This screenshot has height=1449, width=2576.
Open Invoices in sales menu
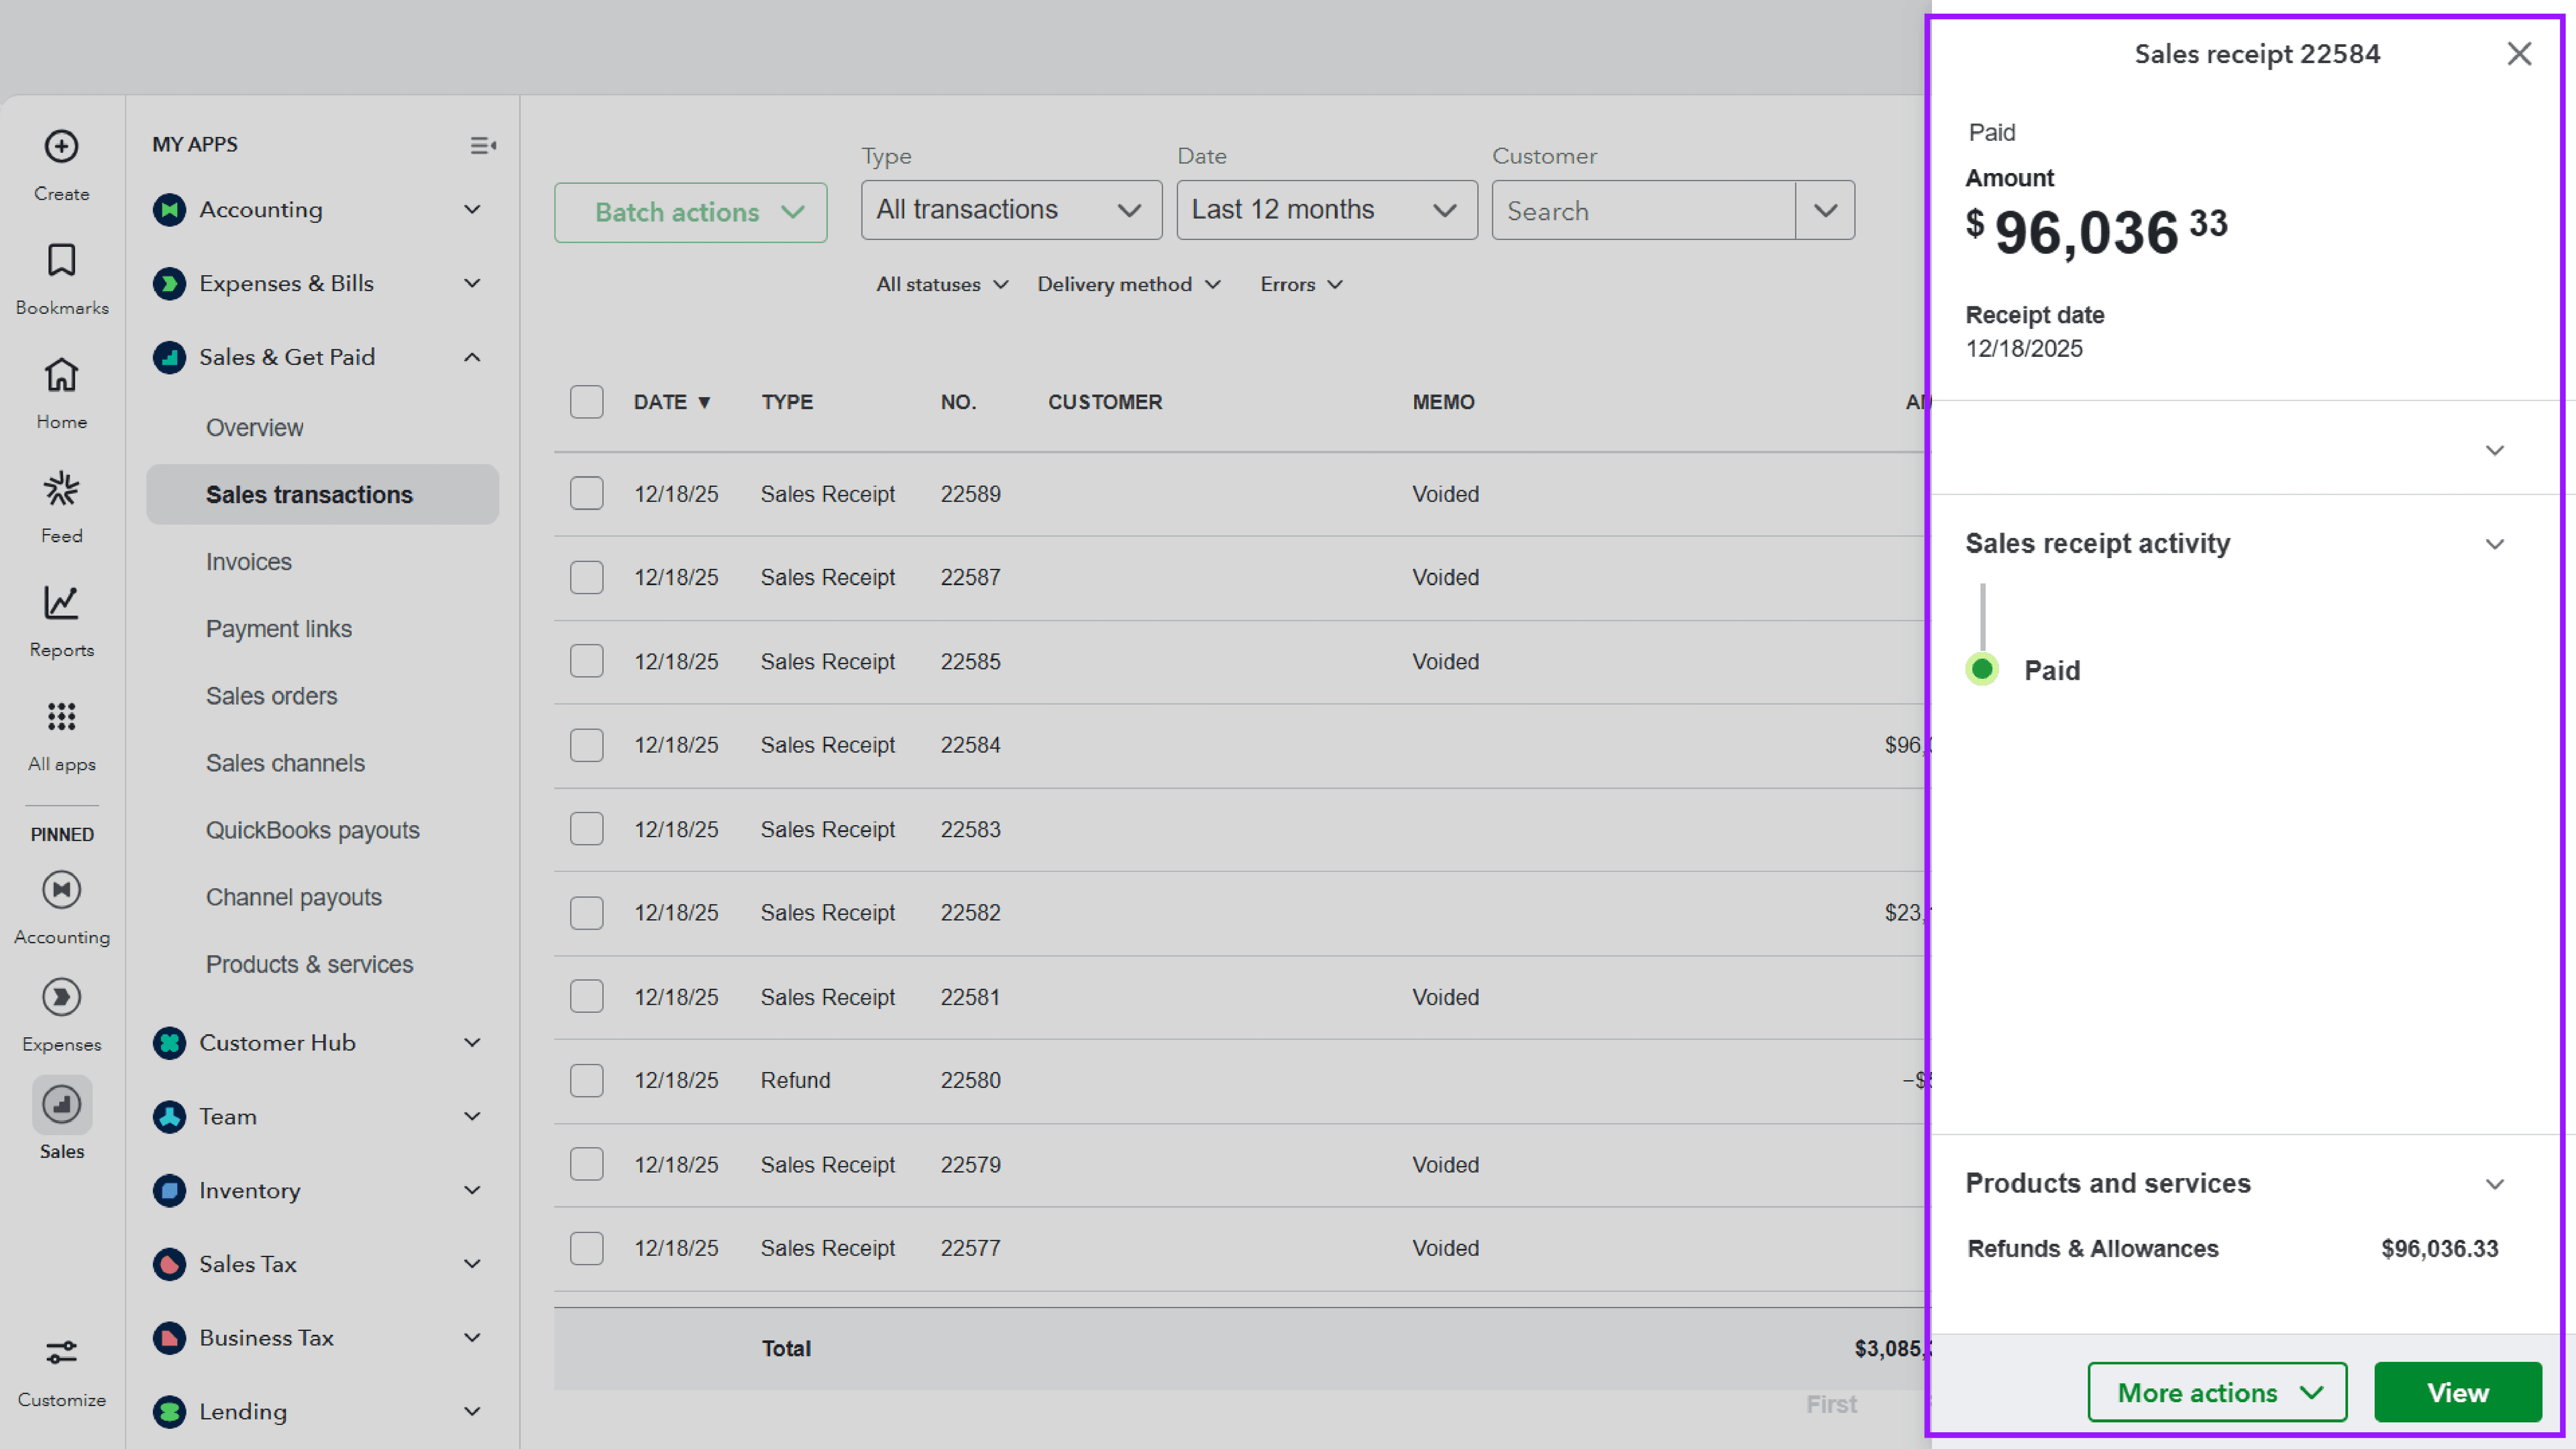[248, 562]
